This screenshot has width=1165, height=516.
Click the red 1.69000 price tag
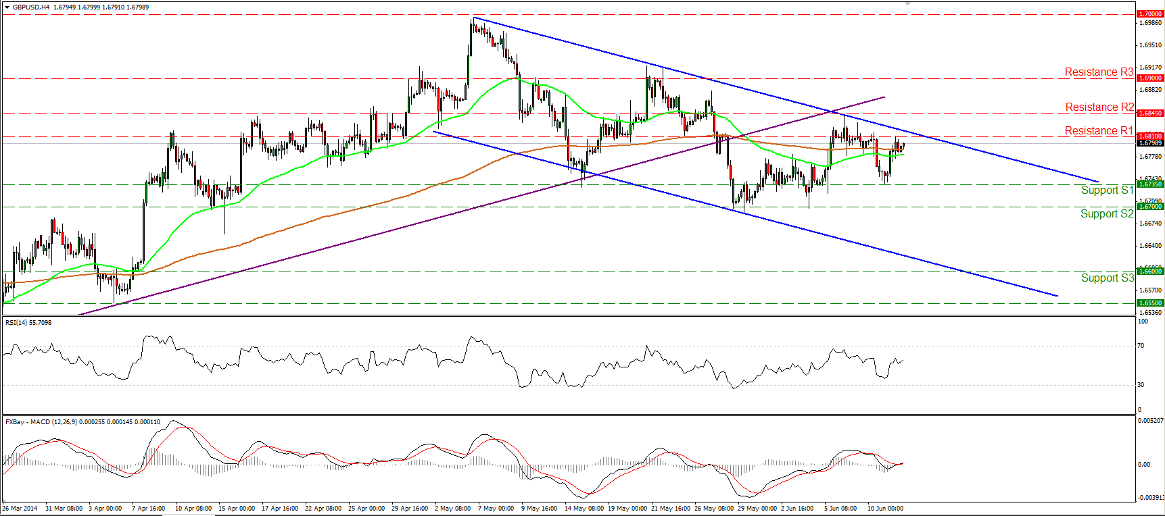(1150, 78)
